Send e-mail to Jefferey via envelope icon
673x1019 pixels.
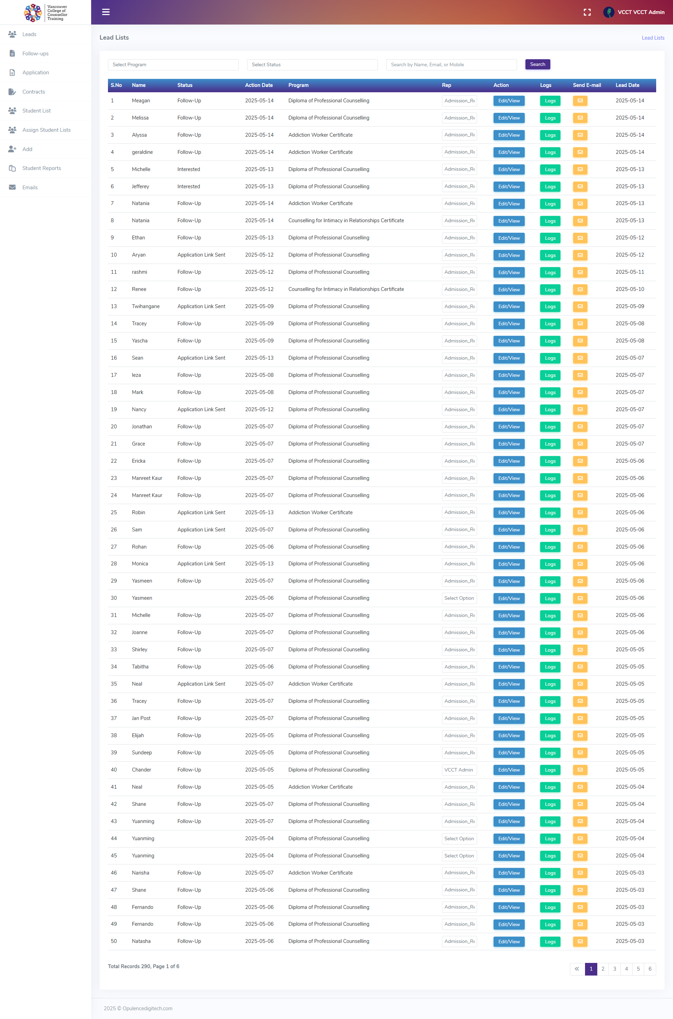[580, 187]
